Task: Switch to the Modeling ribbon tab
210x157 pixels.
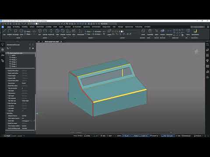Action: [x=24, y=27]
